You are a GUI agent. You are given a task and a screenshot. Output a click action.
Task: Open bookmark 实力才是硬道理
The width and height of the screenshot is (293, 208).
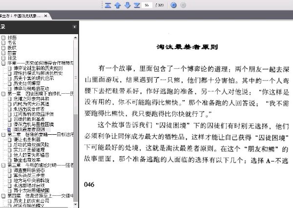[29, 150]
